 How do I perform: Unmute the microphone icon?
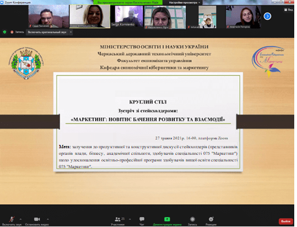[12, 219]
